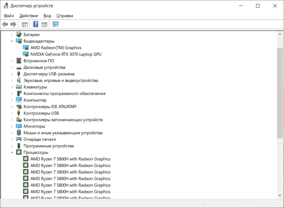Screen dimensions: 284x208
Task: Click the Видеоадаптеры category icon
Action: click(x=19, y=41)
